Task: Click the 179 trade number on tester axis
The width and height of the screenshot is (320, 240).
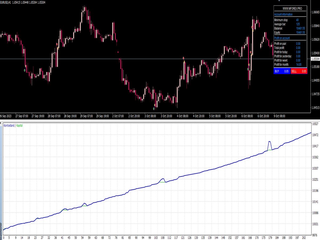Action: tap(270, 237)
